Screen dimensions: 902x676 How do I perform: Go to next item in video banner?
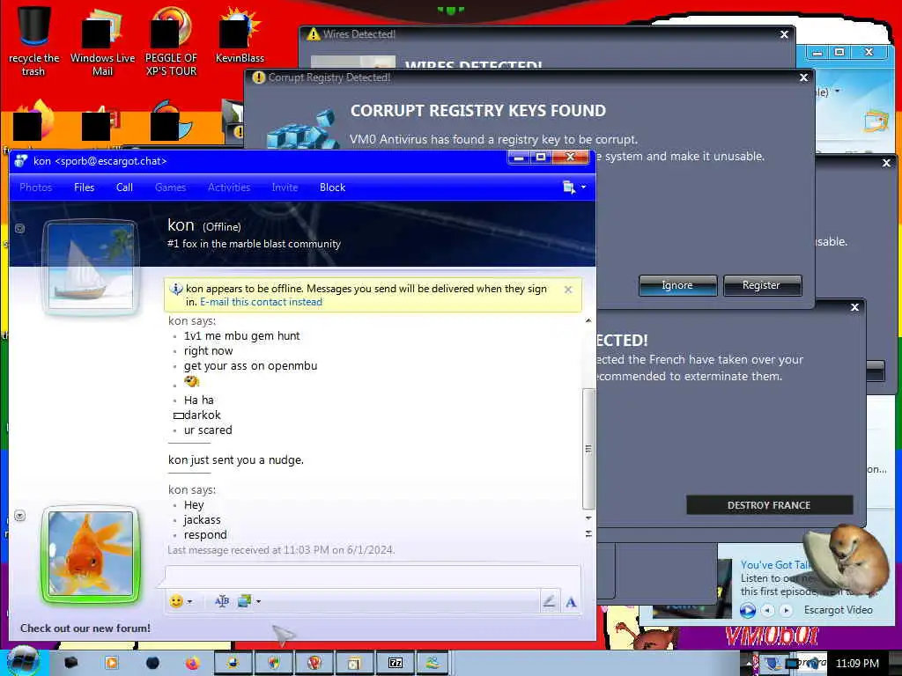click(786, 611)
